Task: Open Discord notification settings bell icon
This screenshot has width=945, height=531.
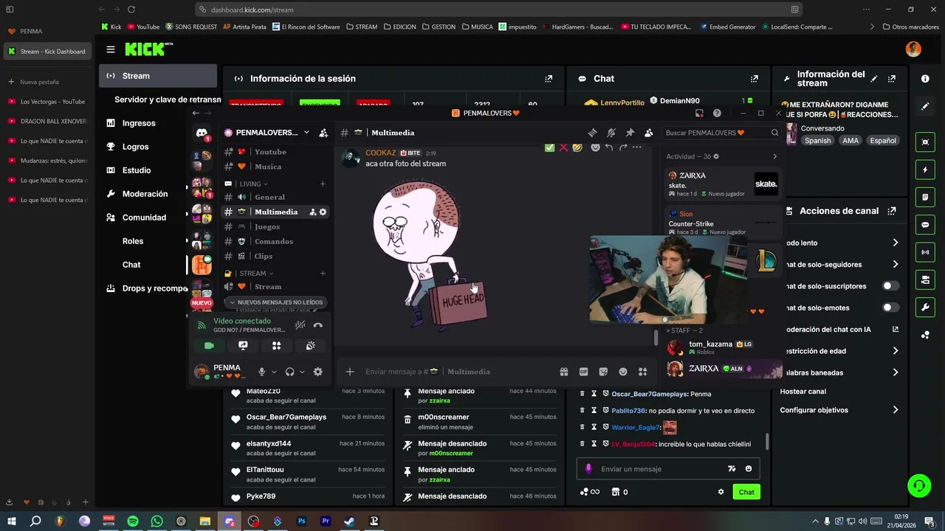Action: point(611,133)
